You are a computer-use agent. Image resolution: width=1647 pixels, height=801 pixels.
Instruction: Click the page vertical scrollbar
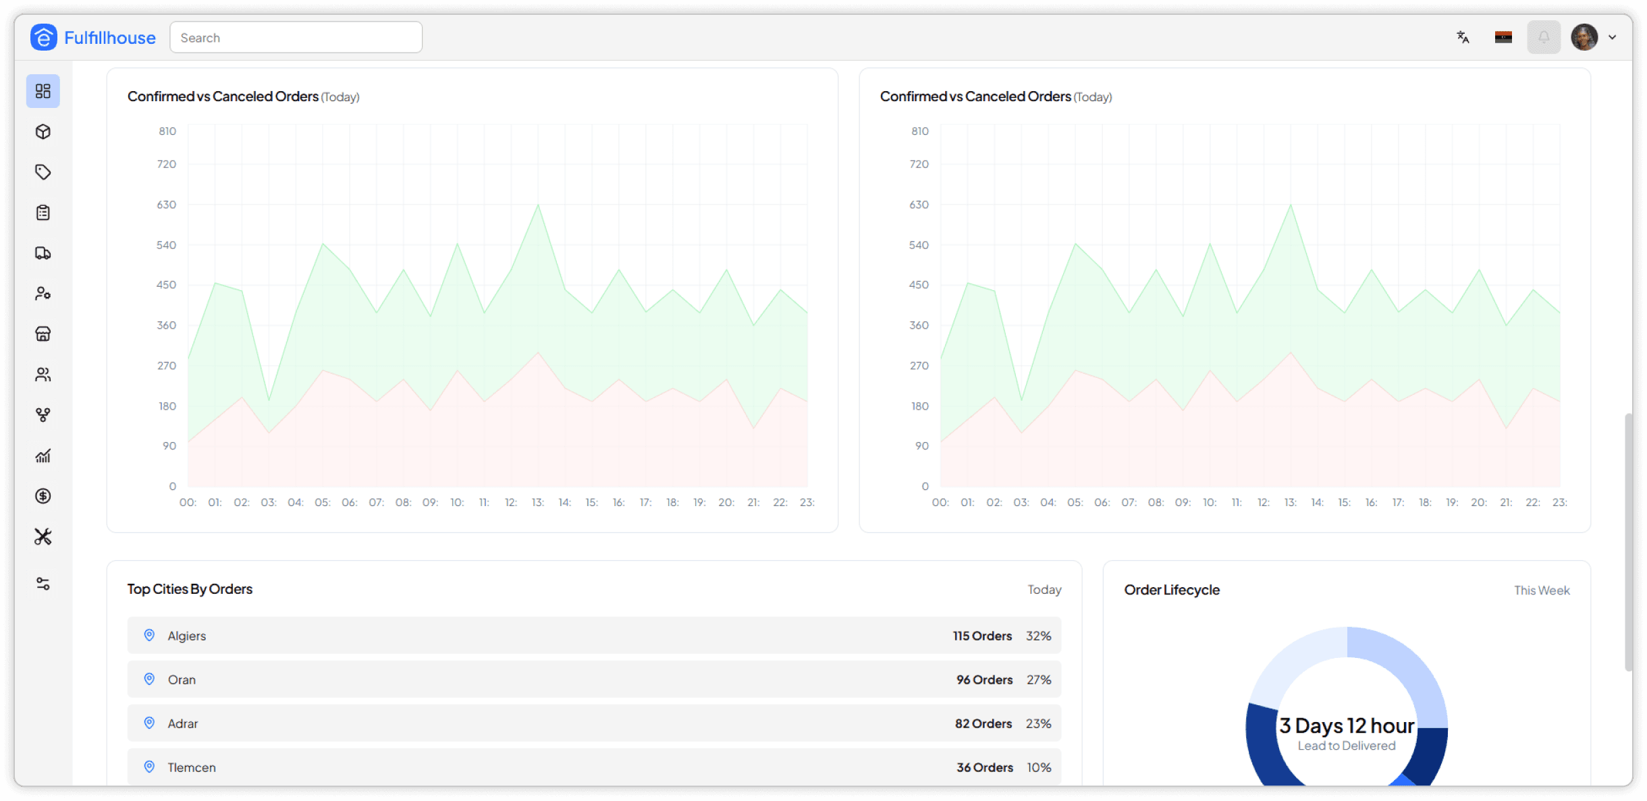point(1628,540)
